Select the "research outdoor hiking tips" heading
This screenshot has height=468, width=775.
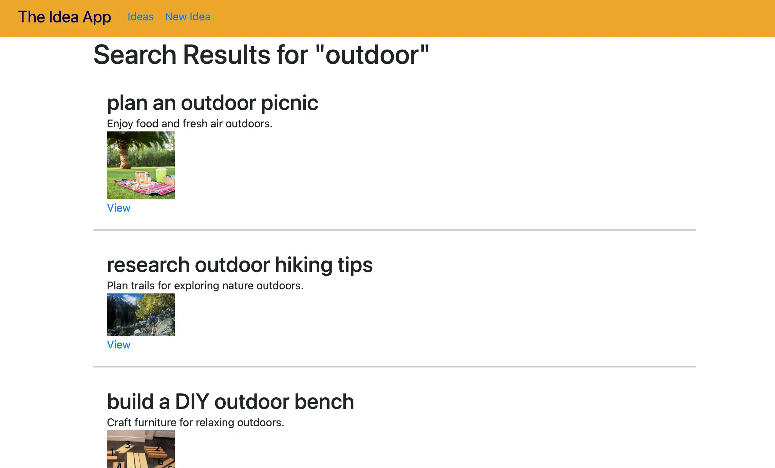click(x=240, y=265)
